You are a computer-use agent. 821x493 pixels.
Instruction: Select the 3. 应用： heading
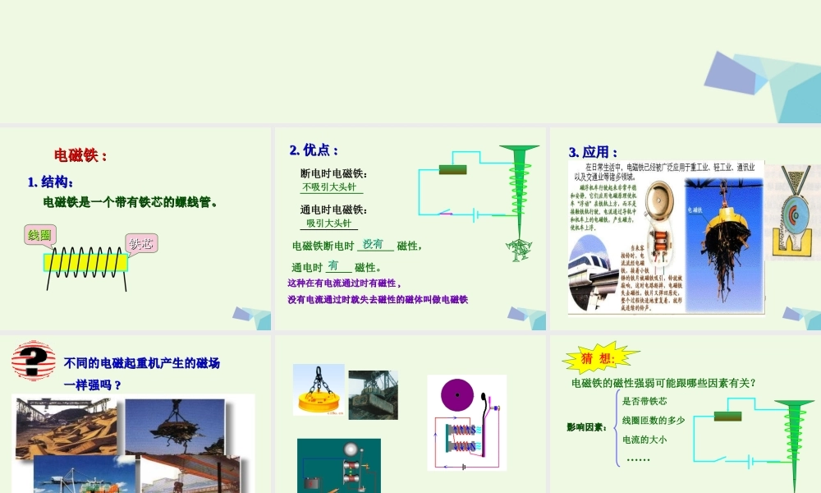[x=594, y=153]
